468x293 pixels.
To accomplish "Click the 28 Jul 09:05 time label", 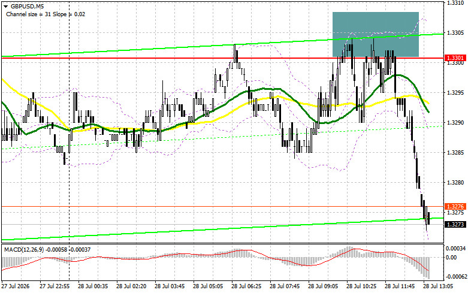I will coord(323,286).
